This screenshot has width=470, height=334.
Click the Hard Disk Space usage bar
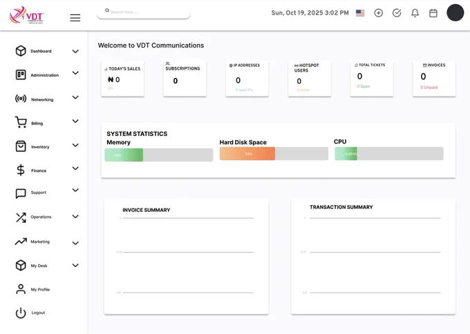coord(274,154)
